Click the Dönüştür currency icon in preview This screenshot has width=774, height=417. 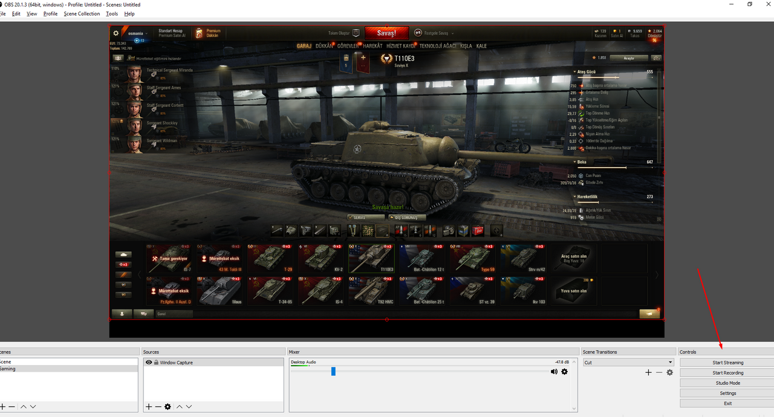(x=650, y=30)
